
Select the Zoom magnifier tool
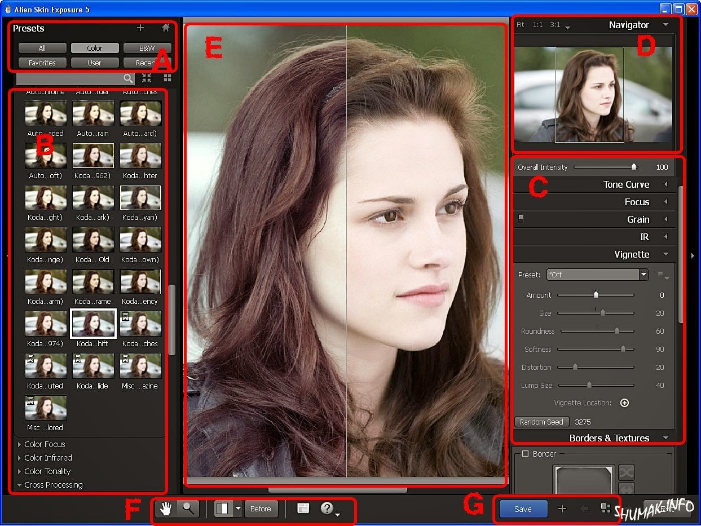188,509
